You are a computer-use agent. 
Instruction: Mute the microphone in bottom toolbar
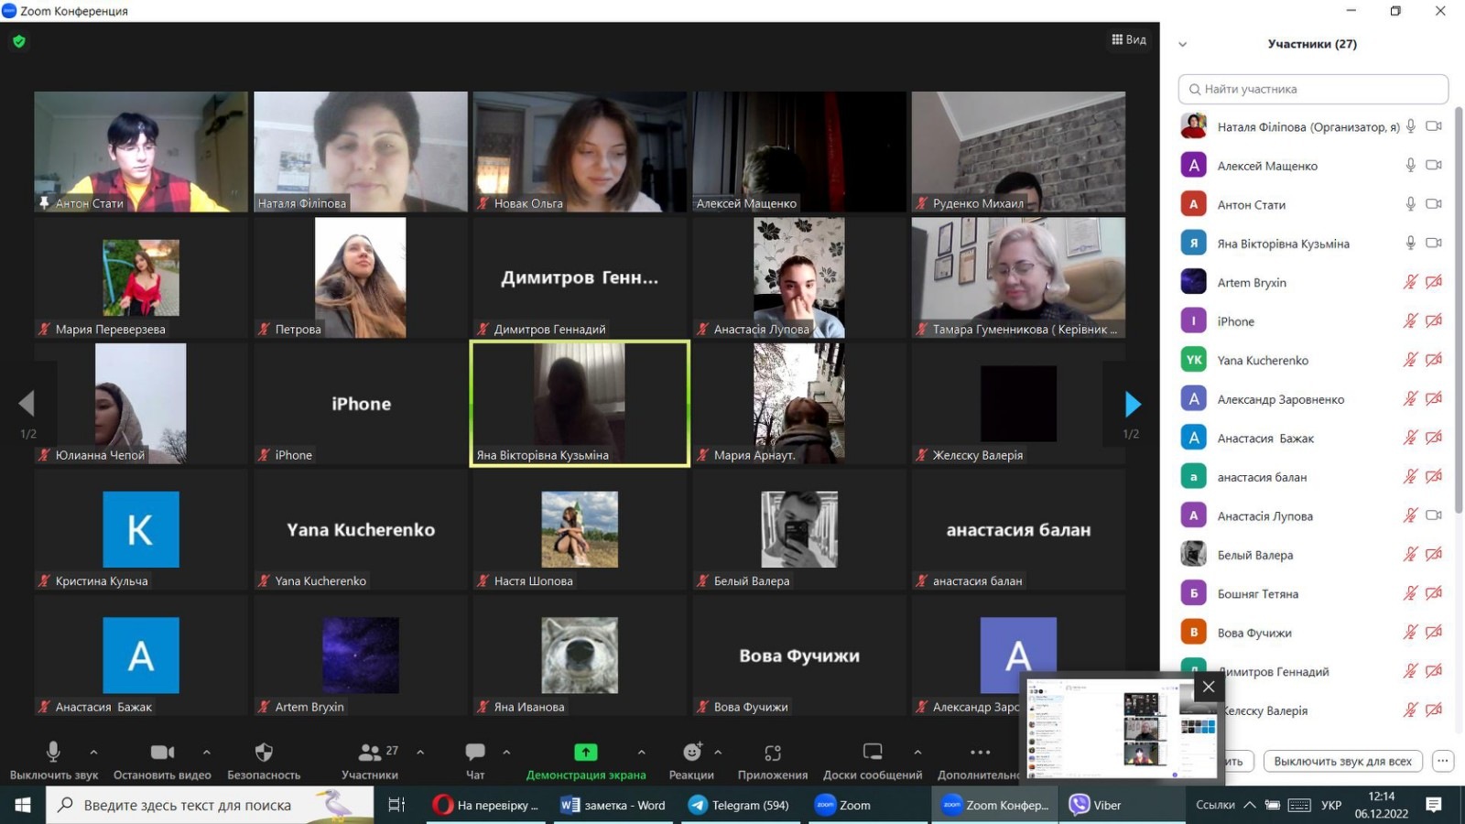[53, 753]
